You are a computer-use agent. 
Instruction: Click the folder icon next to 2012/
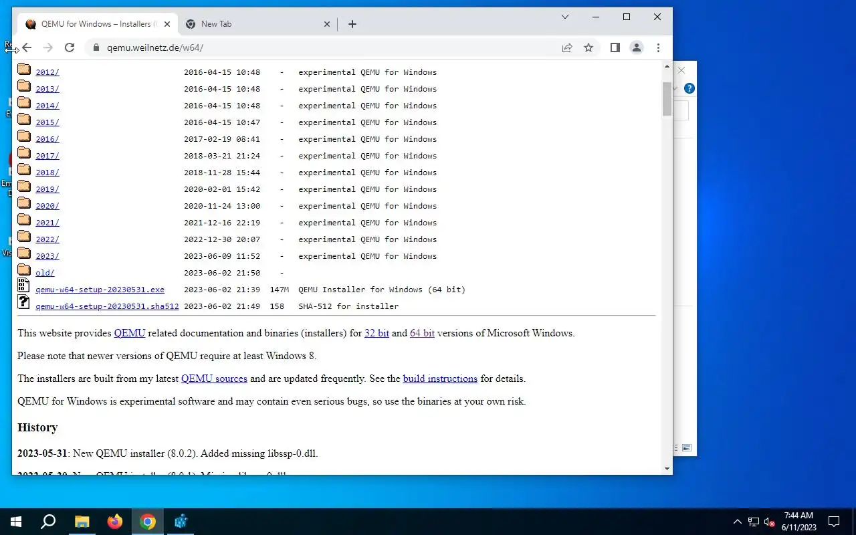[24, 69]
